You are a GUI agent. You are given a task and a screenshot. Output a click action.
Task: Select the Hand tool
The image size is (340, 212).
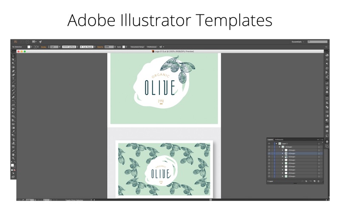13,155
